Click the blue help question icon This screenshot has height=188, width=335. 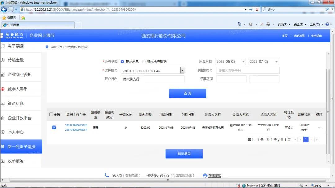pos(327,24)
